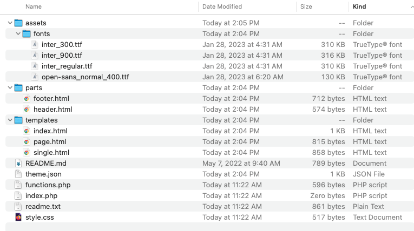Select the theme.json file icon
This screenshot has height=231, width=414.
click(x=18, y=174)
